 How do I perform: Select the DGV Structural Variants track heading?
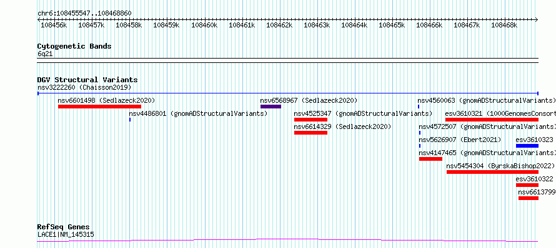(x=87, y=80)
